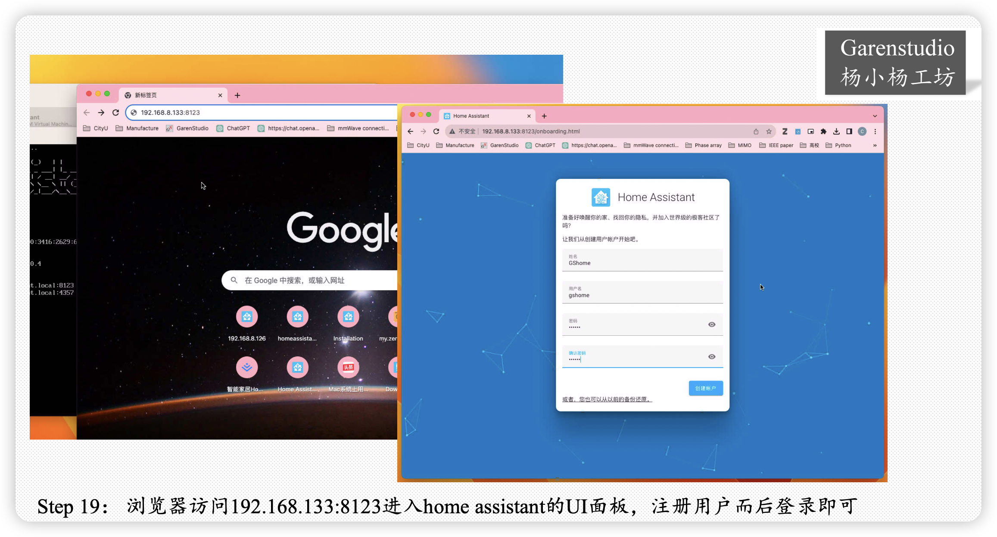
Task: Click the 创建帐户 button
Action: pos(705,388)
